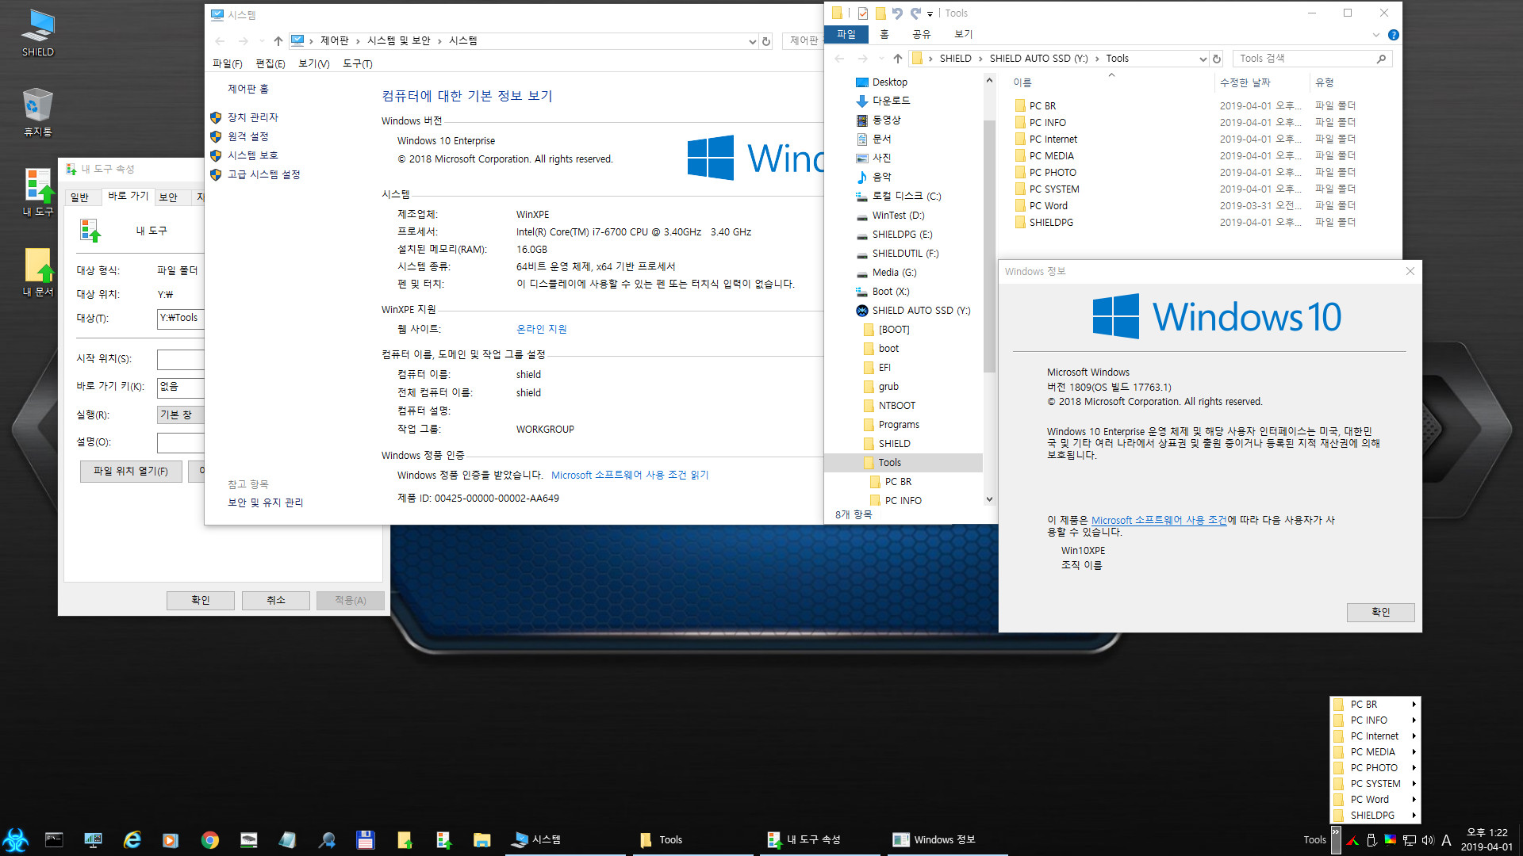Click the undo icon in Explorer quick access toolbar
The image size is (1523, 856).
[897, 13]
